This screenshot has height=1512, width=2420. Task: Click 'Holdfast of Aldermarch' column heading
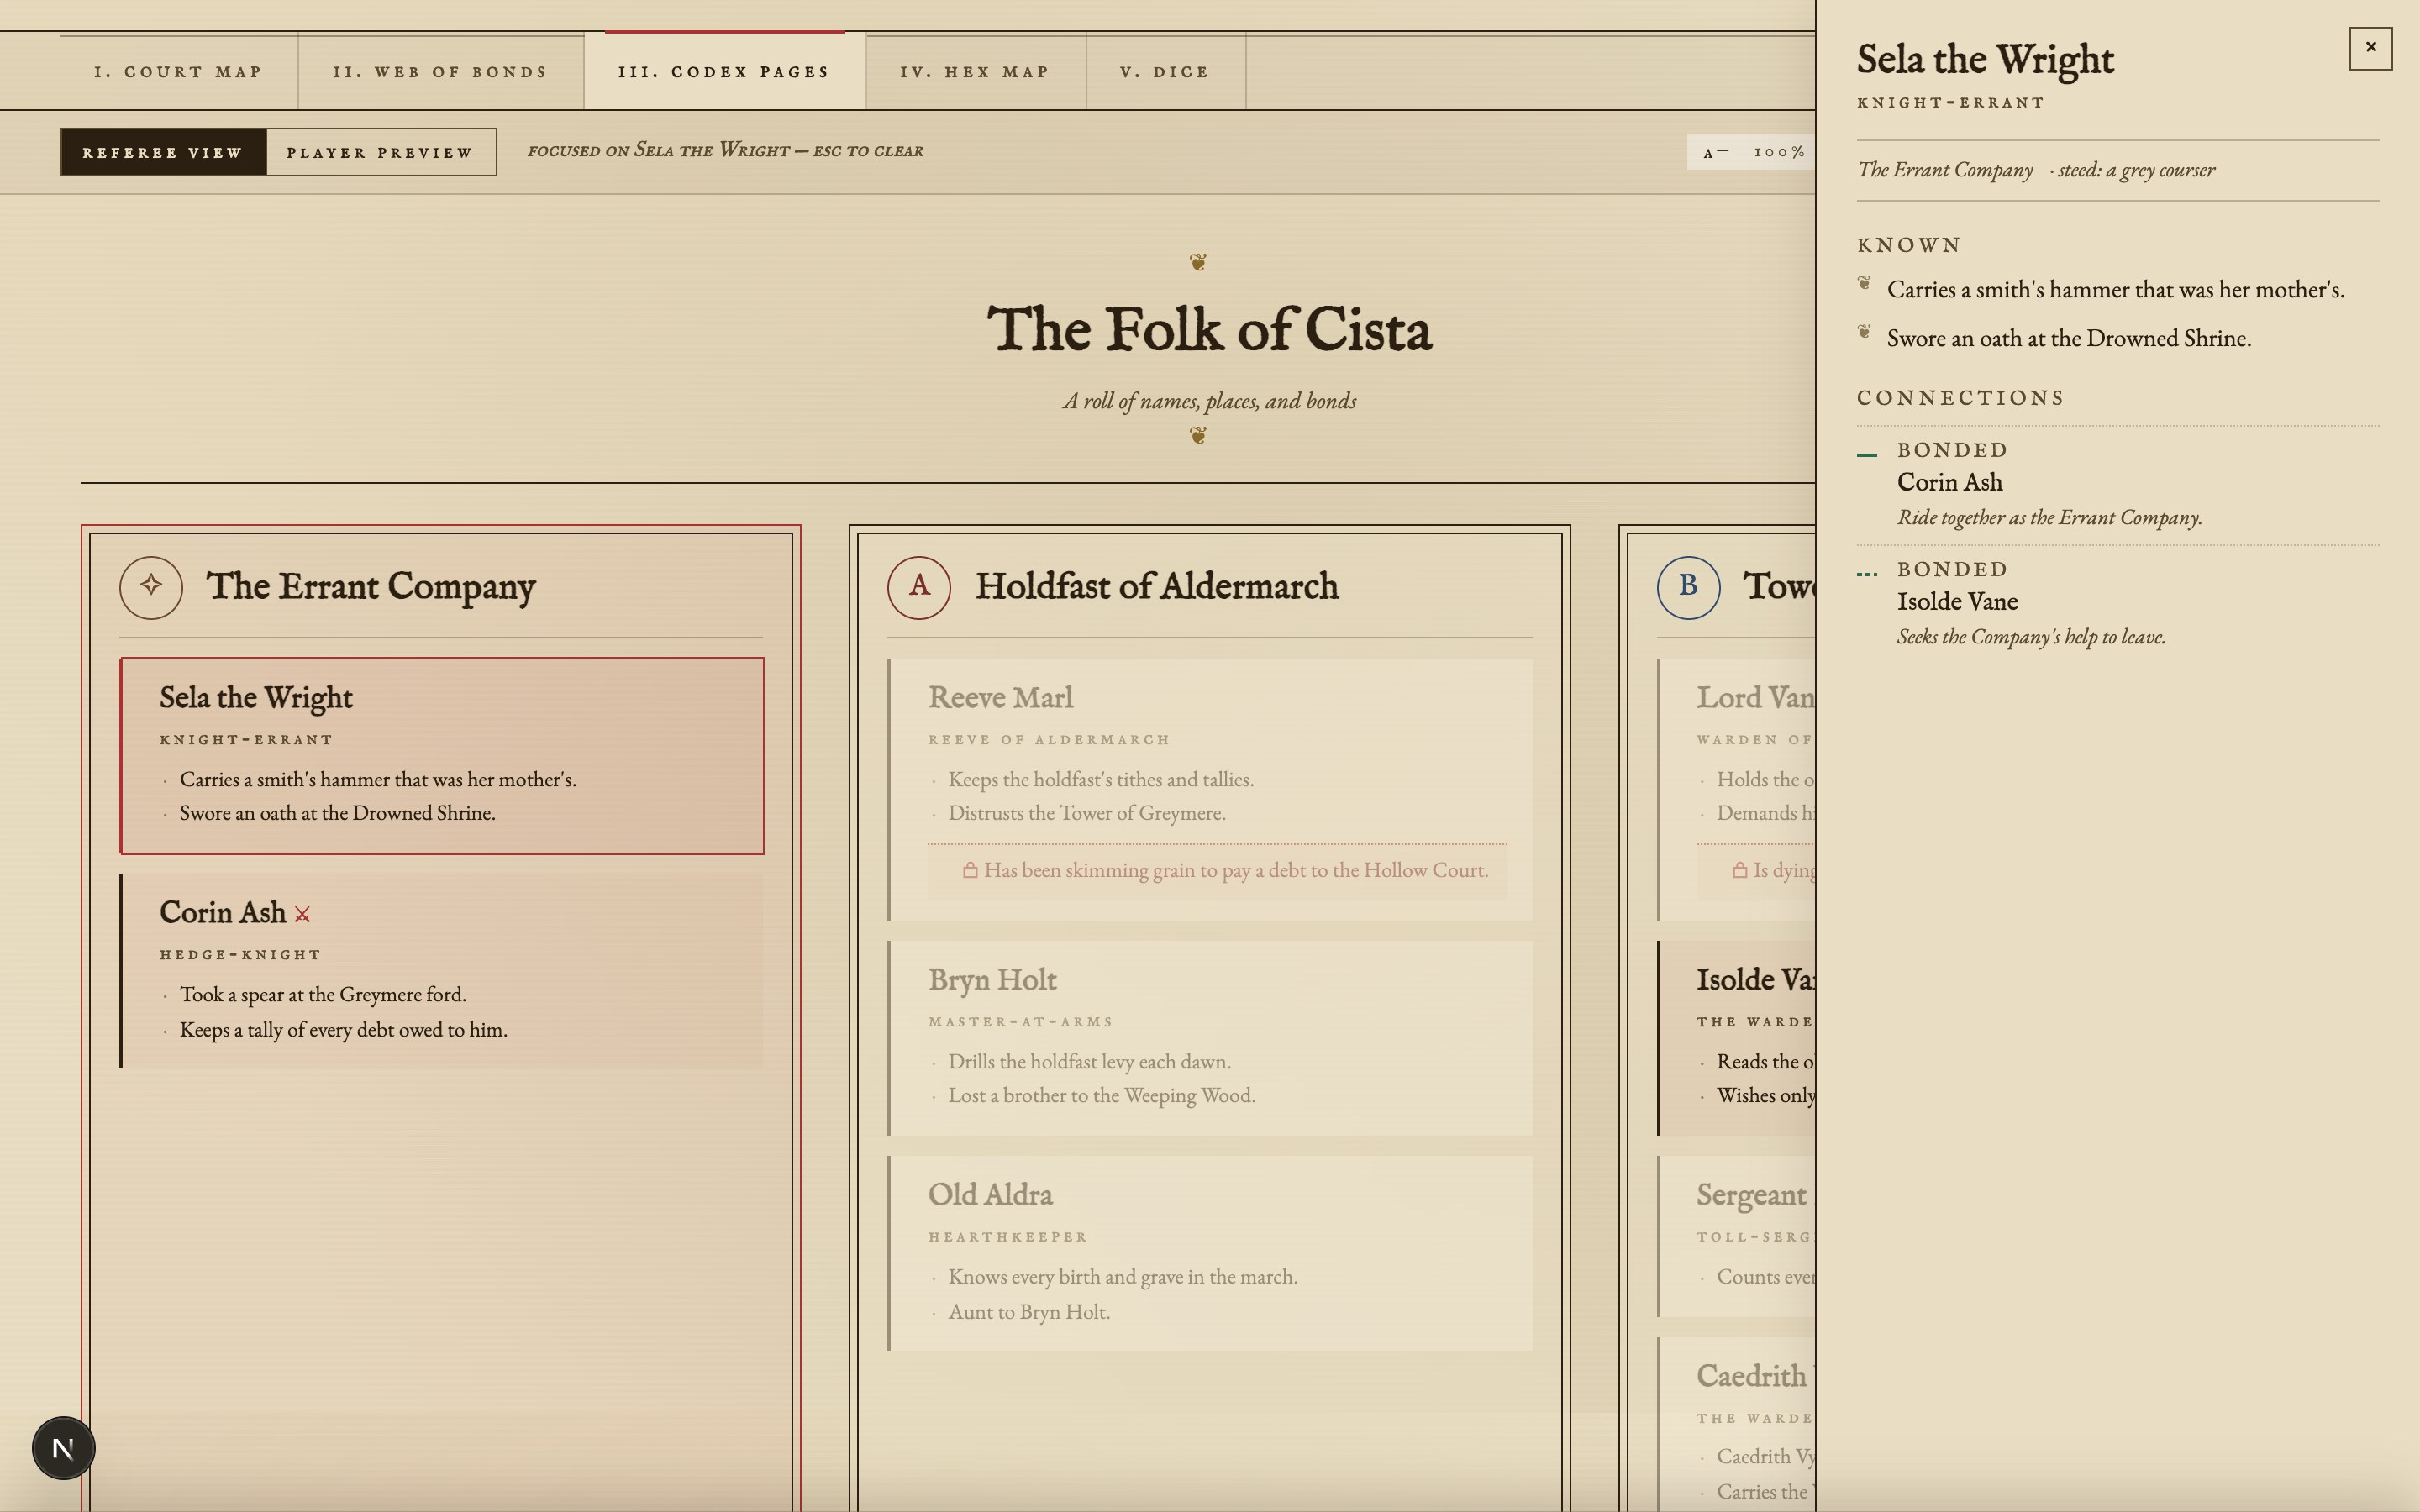(x=1157, y=587)
